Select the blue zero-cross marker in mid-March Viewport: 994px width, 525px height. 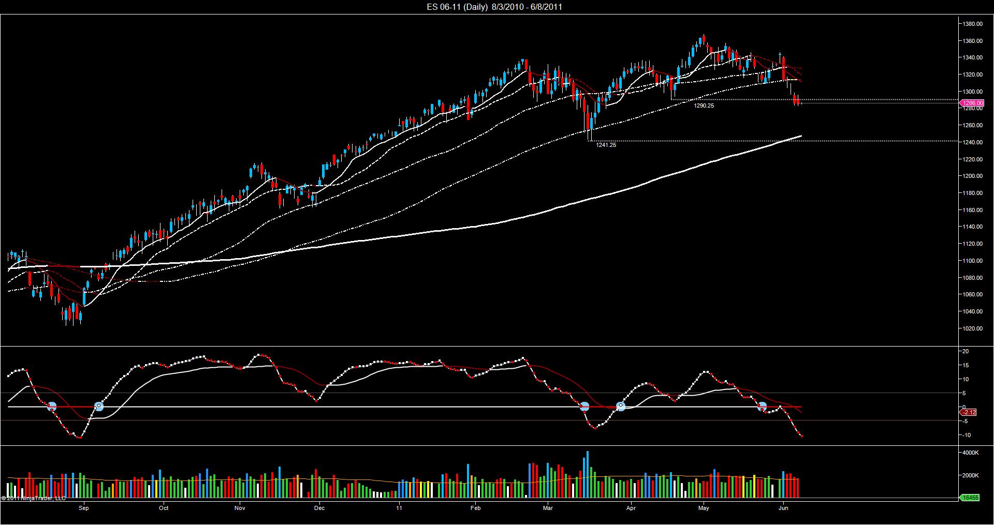(x=584, y=407)
